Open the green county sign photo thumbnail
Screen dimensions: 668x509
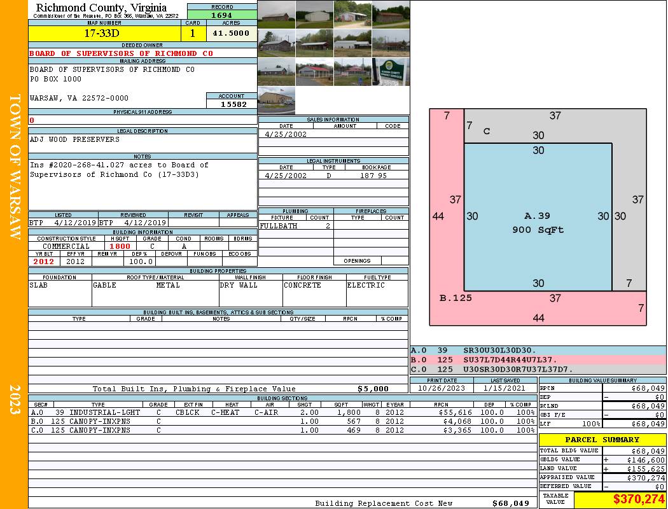391,72
